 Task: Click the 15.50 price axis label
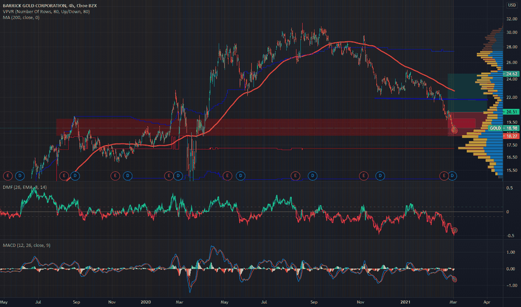(x=511, y=170)
